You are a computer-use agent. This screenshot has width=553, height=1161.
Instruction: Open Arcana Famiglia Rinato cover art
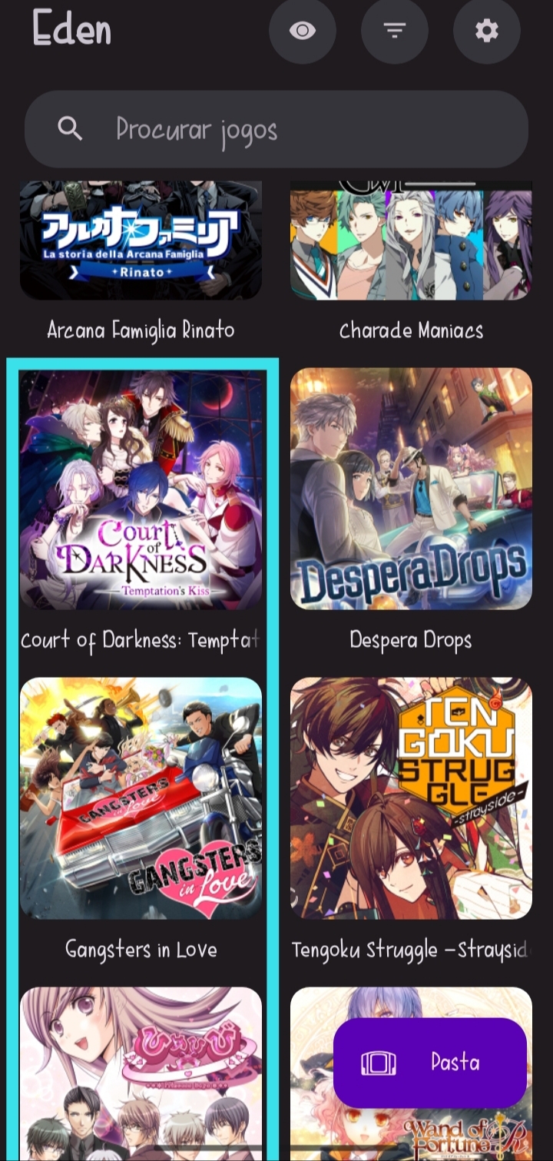pyautogui.click(x=141, y=240)
